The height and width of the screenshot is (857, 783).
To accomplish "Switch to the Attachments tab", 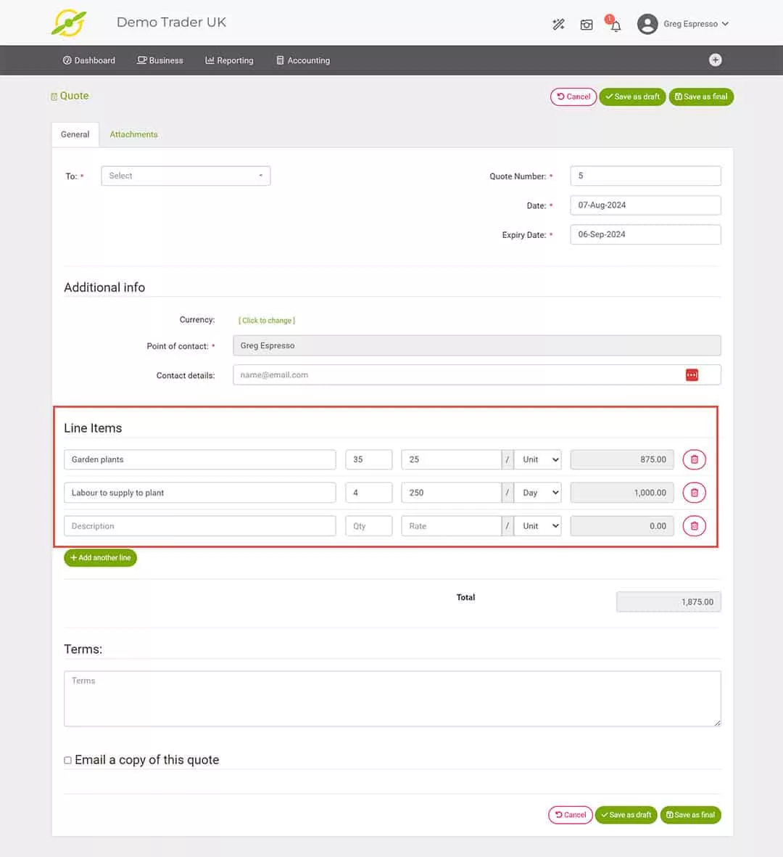I will point(134,134).
